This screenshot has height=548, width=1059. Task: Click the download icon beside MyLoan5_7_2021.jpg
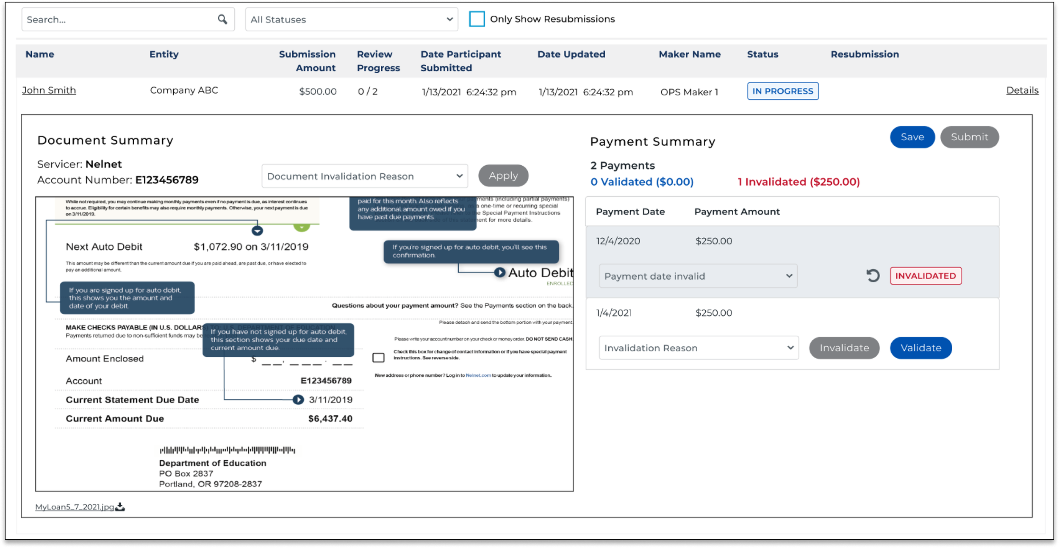pos(120,506)
